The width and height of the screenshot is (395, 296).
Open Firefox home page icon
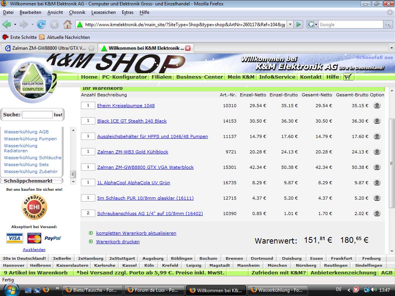tap(67, 24)
